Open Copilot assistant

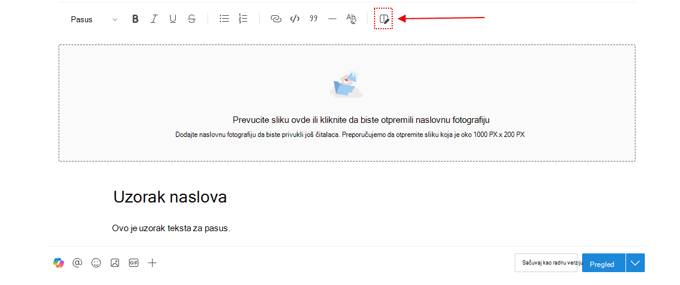[59, 263]
